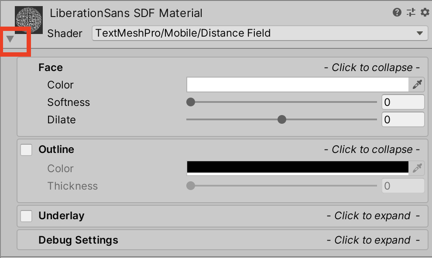Click the Outline Color eyedropper icon
The image size is (432, 258).
click(418, 168)
